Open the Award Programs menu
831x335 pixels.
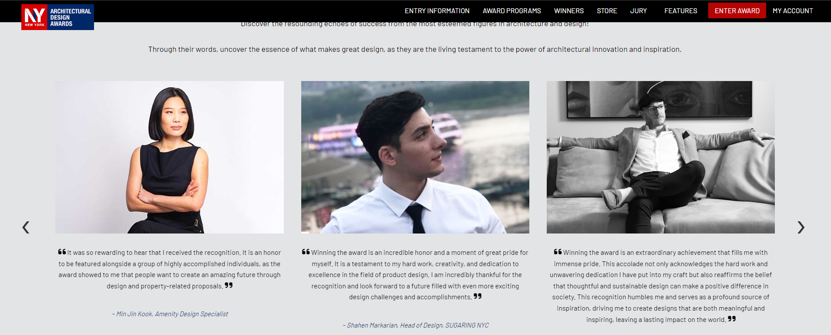coord(512,11)
